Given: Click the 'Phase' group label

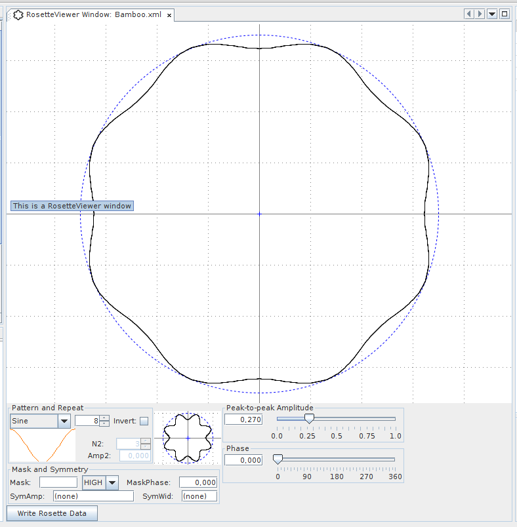Looking at the screenshot, I should coord(238,448).
